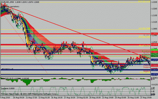The image size is (158, 99).
Task: Click the 100.0 Fibonacci level label
Action: pos(144,1)
